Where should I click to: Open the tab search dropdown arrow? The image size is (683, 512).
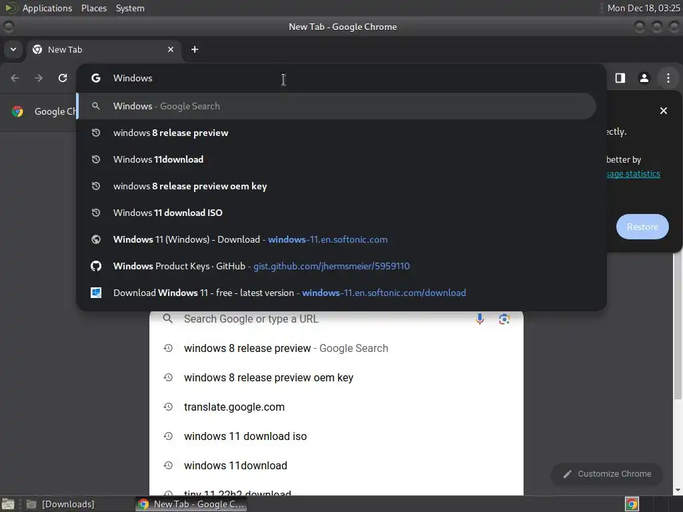point(13,49)
